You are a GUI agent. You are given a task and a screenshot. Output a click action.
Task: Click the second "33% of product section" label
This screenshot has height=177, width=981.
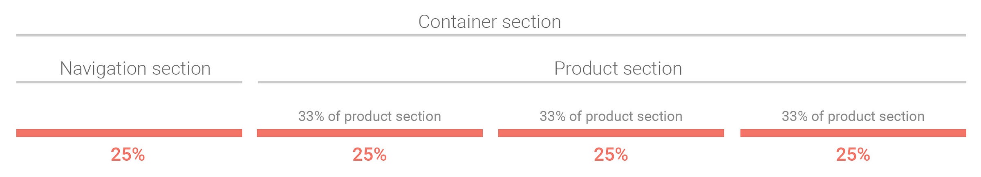point(611,117)
